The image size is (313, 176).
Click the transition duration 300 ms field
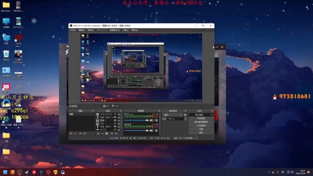pos(175,119)
